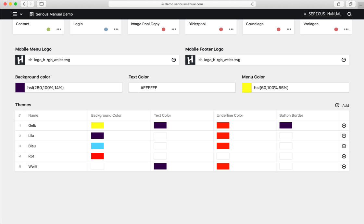Remove the Mobile Footer Logo file
This screenshot has width=364, height=224.
point(344,60)
